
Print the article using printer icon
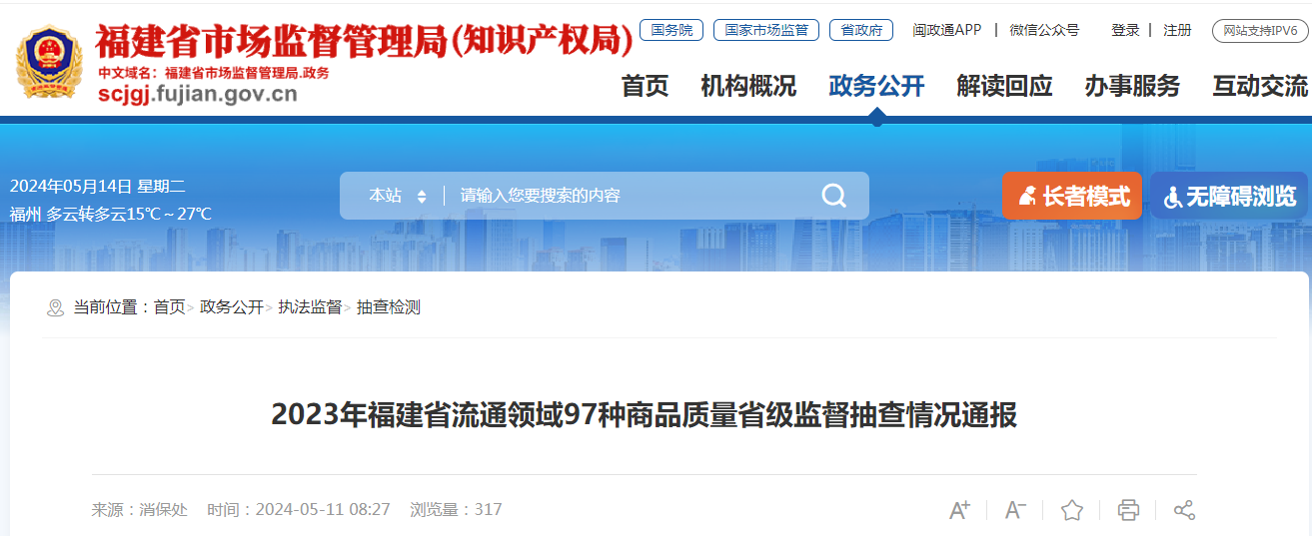[x=1128, y=510]
